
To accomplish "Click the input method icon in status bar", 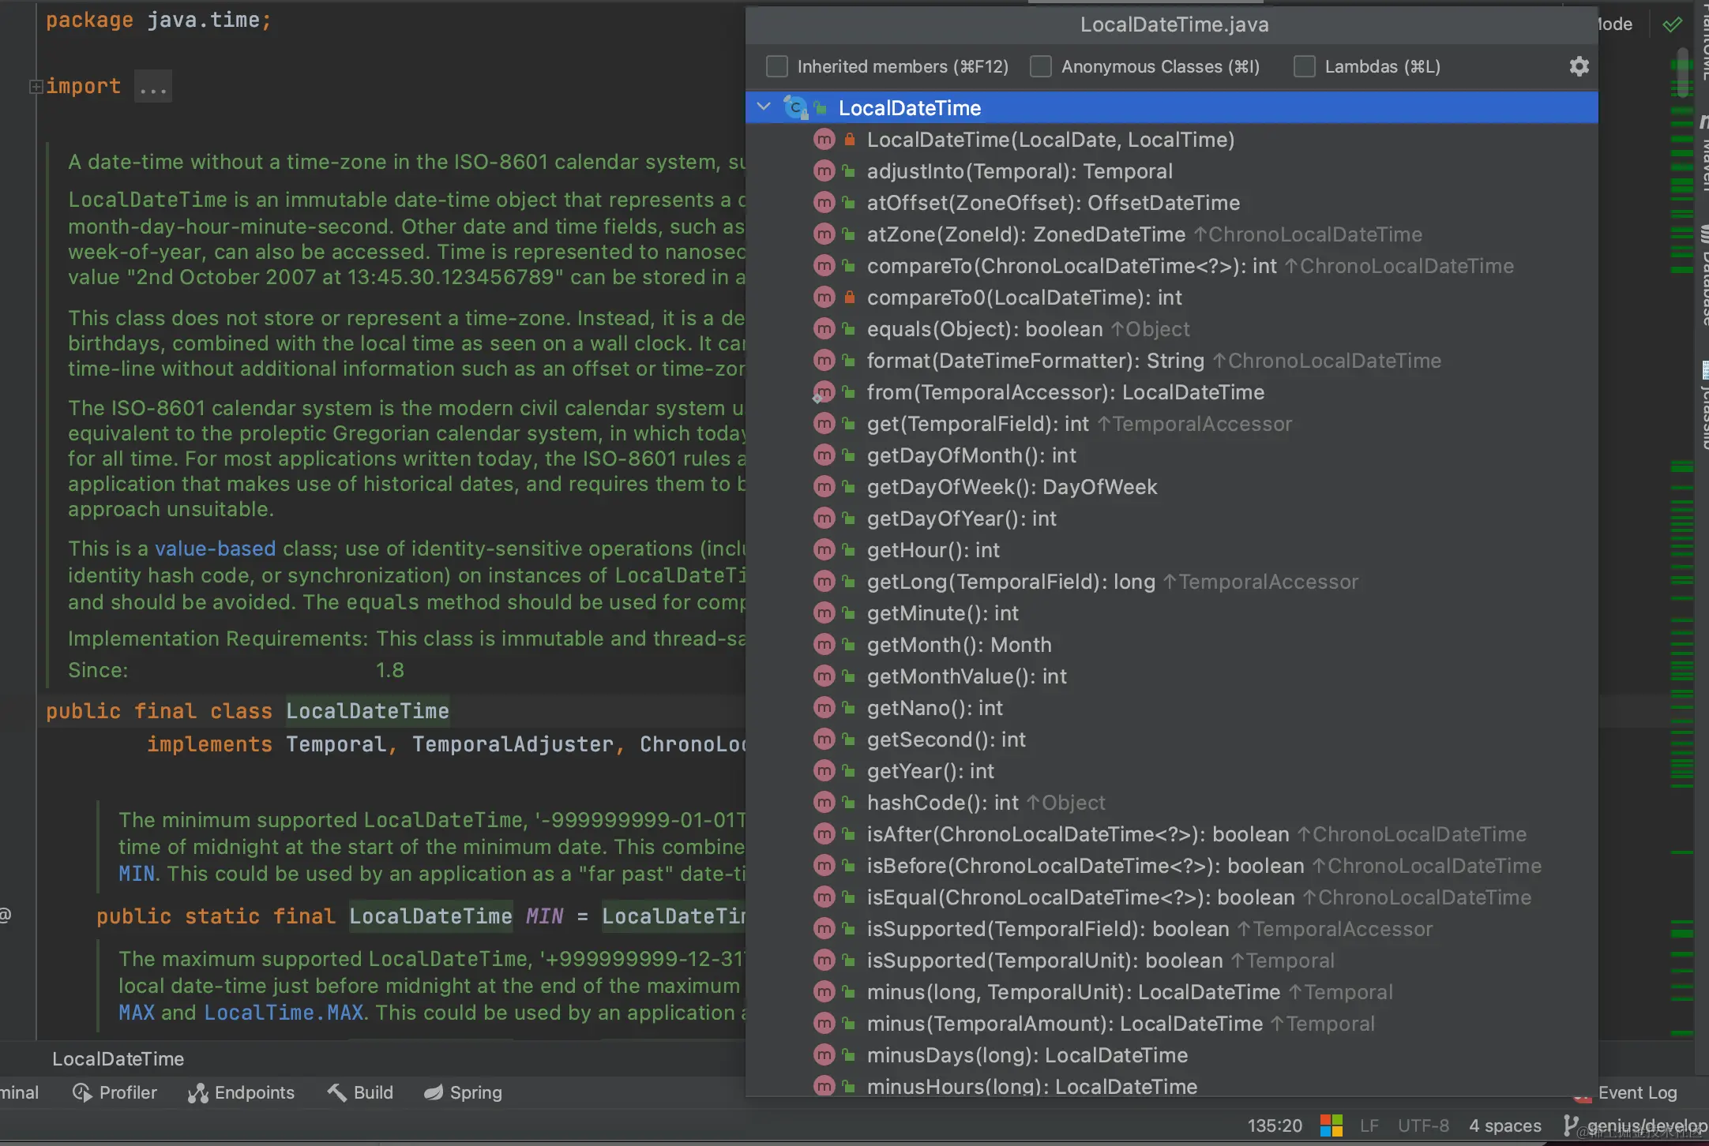I will 1331,1125.
